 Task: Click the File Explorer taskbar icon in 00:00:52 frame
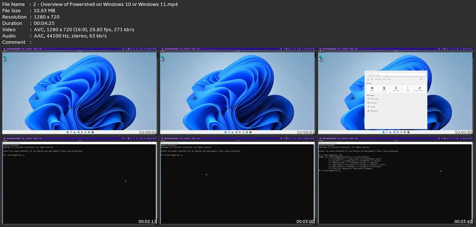(x=243, y=132)
